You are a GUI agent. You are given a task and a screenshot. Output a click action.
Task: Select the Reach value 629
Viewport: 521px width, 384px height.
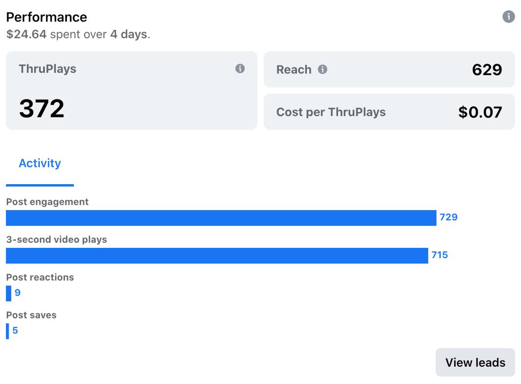pyautogui.click(x=487, y=70)
